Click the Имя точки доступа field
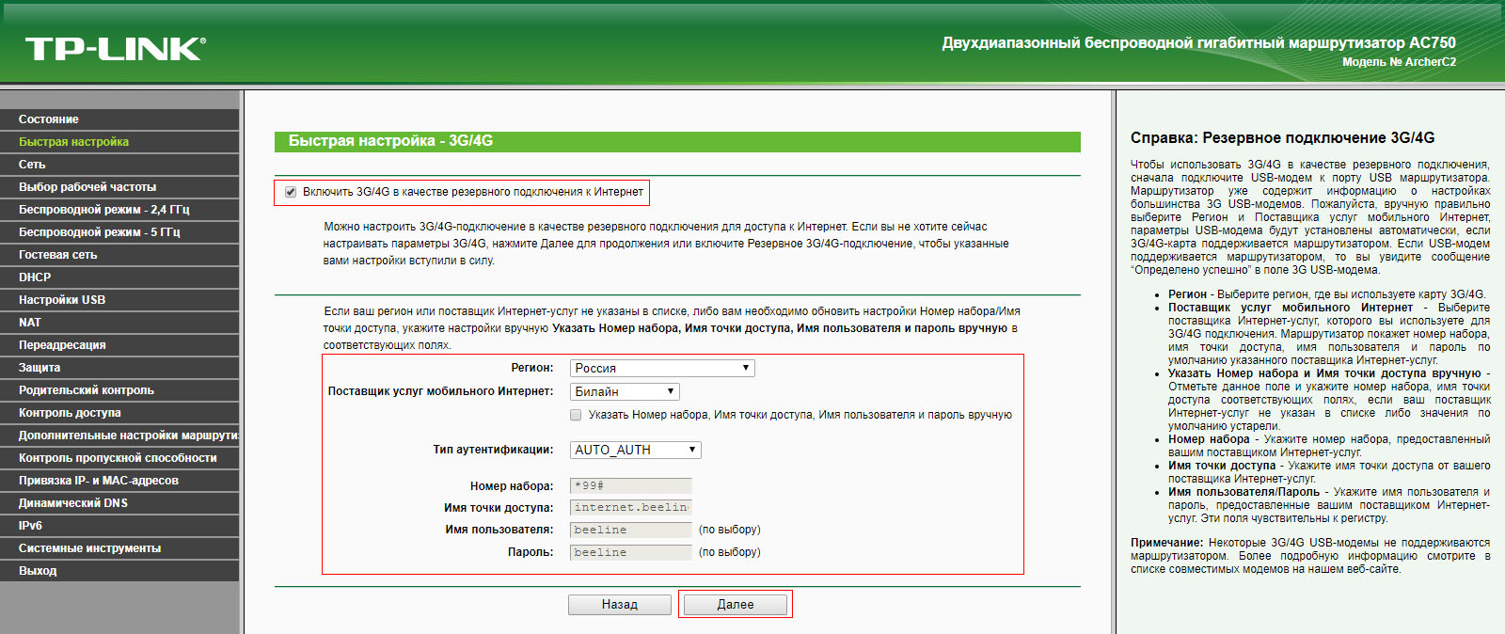This screenshot has height=634, width=1505. [x=631, y=507]
